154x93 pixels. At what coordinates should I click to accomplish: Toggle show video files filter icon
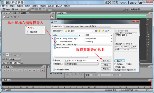11,63
